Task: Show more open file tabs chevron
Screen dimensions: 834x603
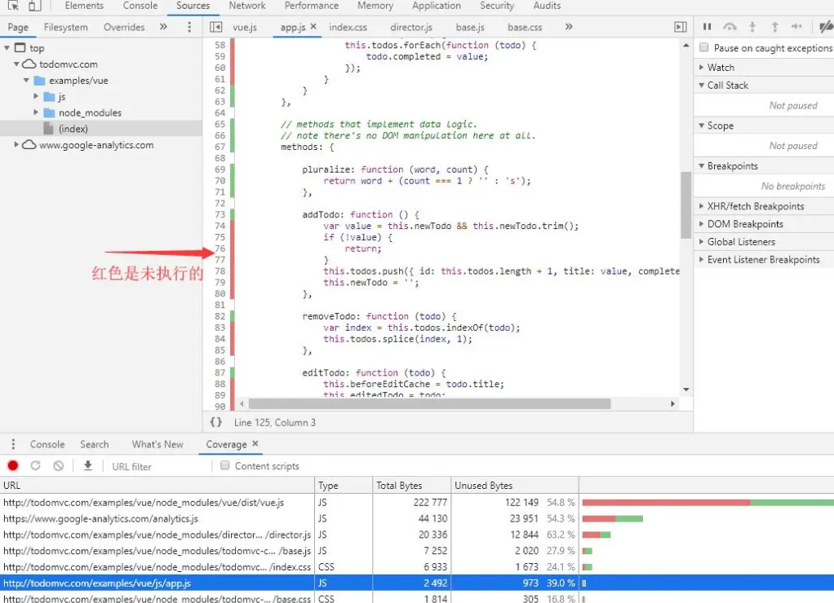Action: tap(569, 27)
